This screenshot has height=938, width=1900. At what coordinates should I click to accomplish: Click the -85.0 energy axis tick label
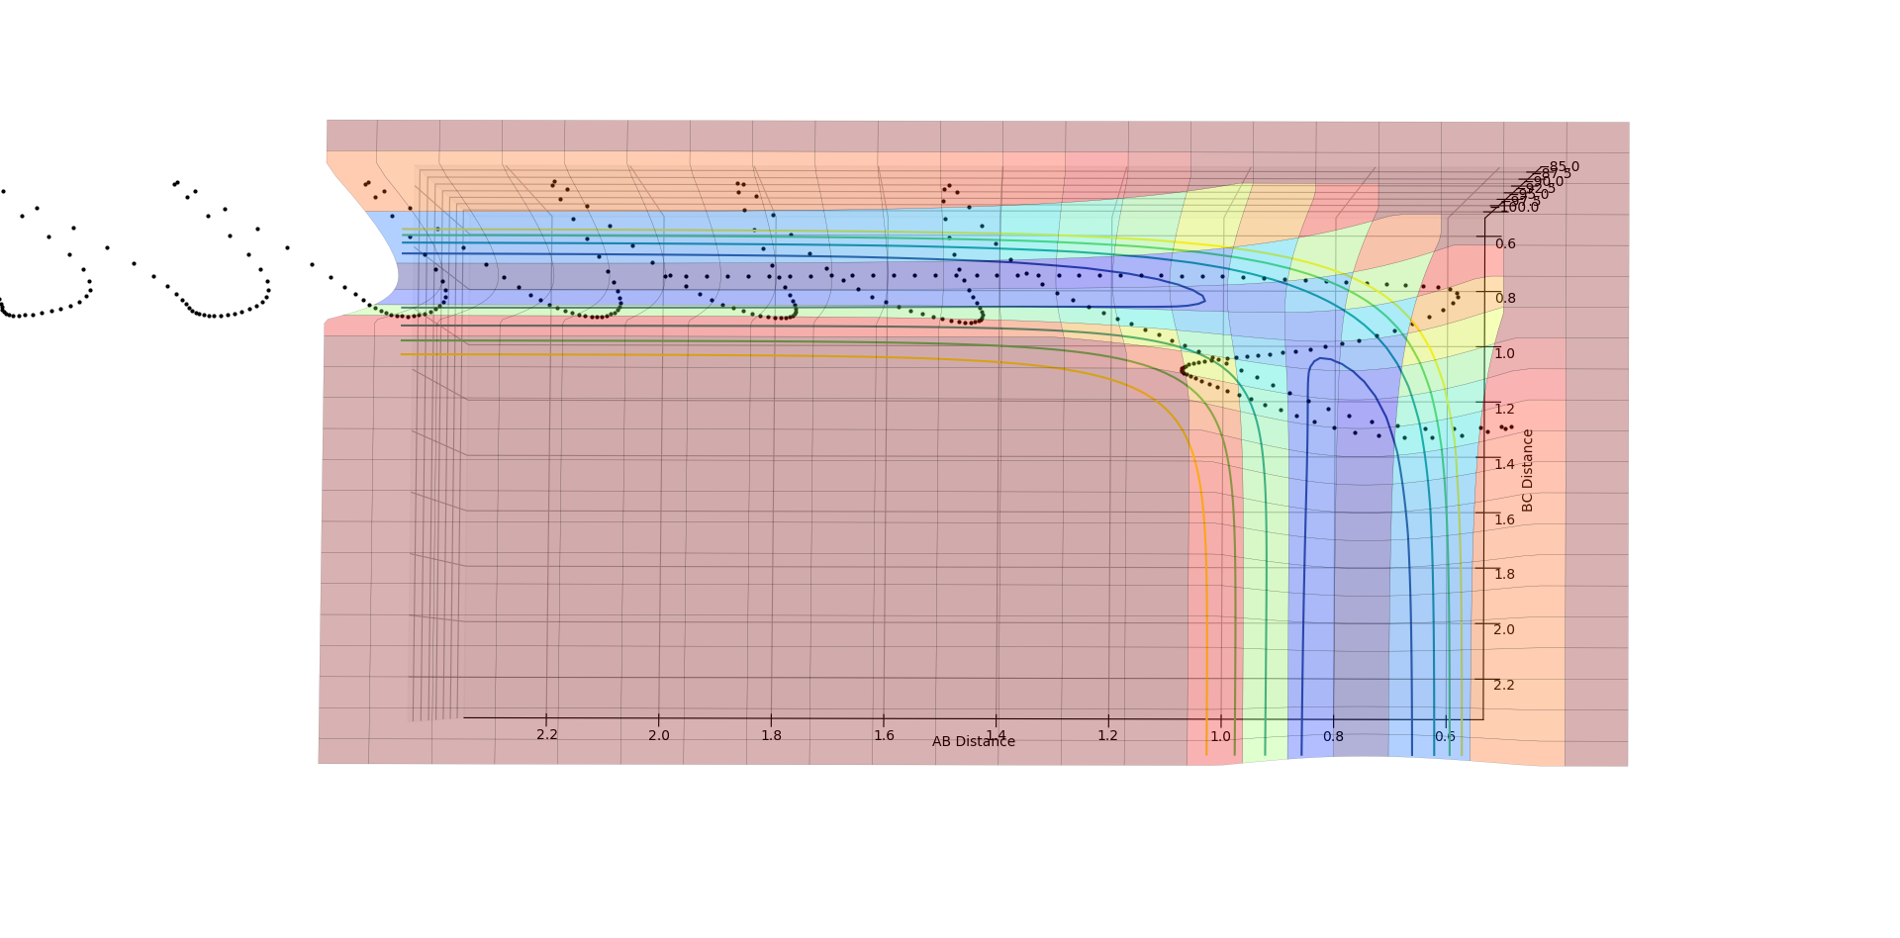point(1563,167)
